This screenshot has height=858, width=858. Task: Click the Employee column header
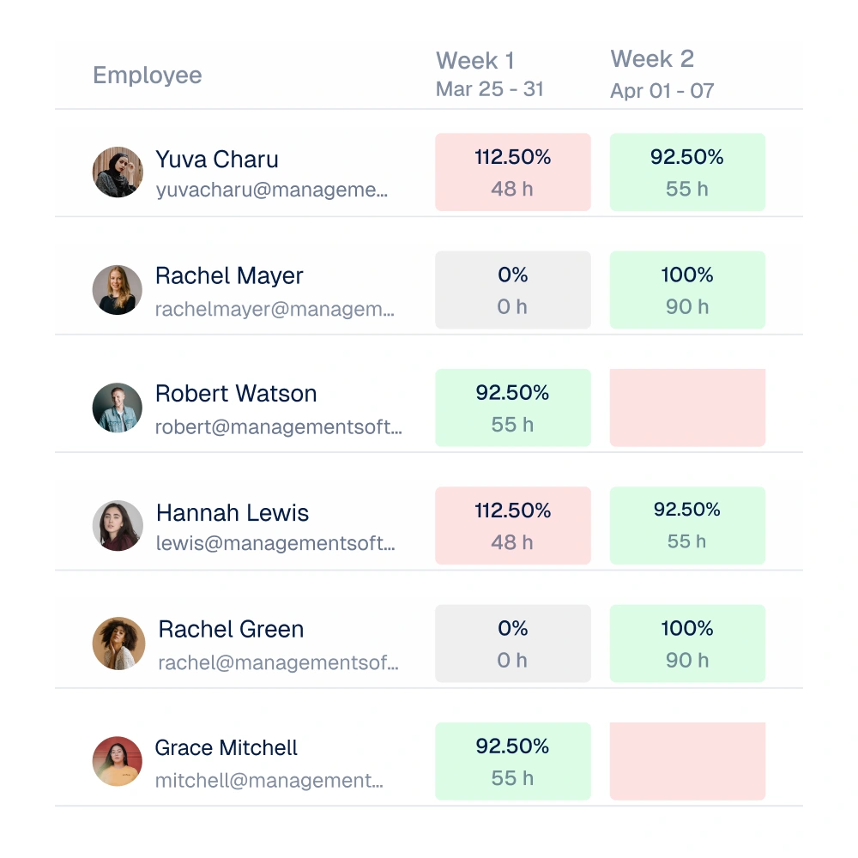pyautogui.click(x=148, y=75)
